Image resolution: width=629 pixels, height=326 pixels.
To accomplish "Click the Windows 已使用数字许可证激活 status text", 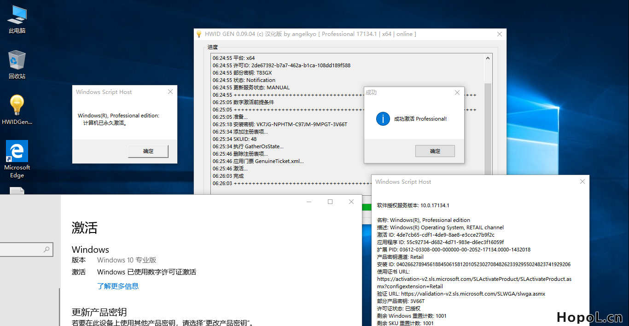I will point(146,272).
